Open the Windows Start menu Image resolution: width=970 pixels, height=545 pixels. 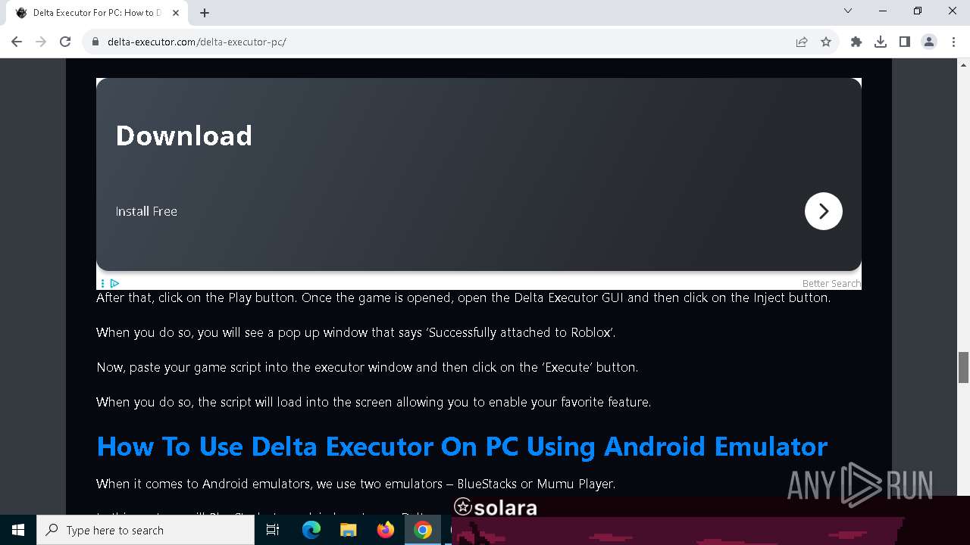[18, 530]
